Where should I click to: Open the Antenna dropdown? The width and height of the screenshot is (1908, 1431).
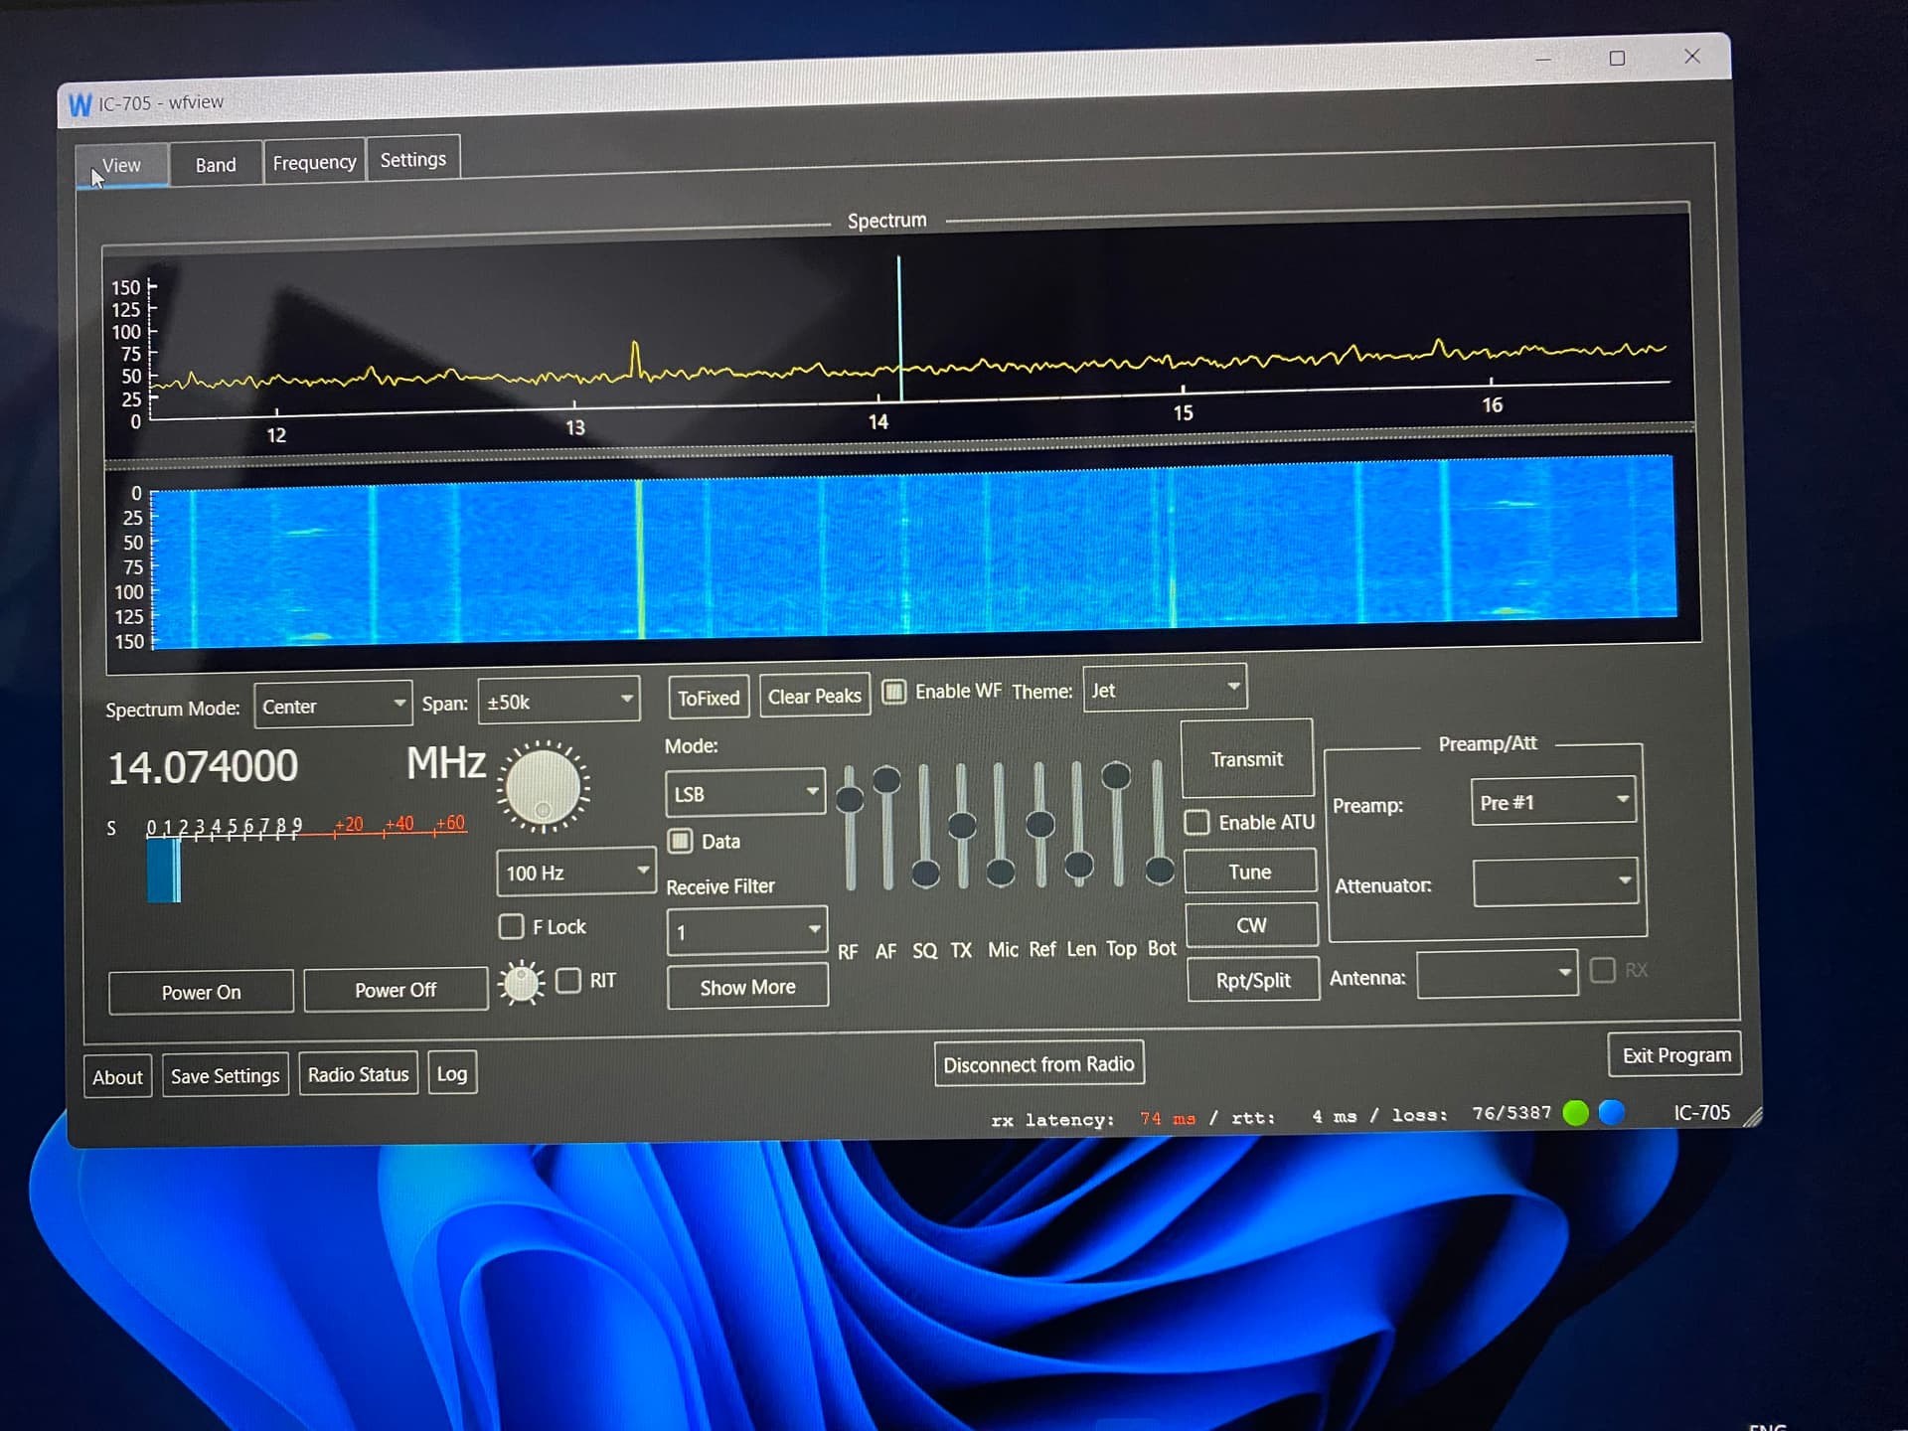1498,975
